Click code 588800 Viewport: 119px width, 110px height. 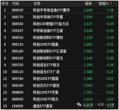pyautogui.click(x=17, y=92)
